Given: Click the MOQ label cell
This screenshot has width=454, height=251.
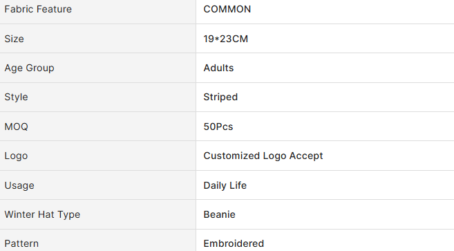Looking at the screenshot, I should [98, 127].
